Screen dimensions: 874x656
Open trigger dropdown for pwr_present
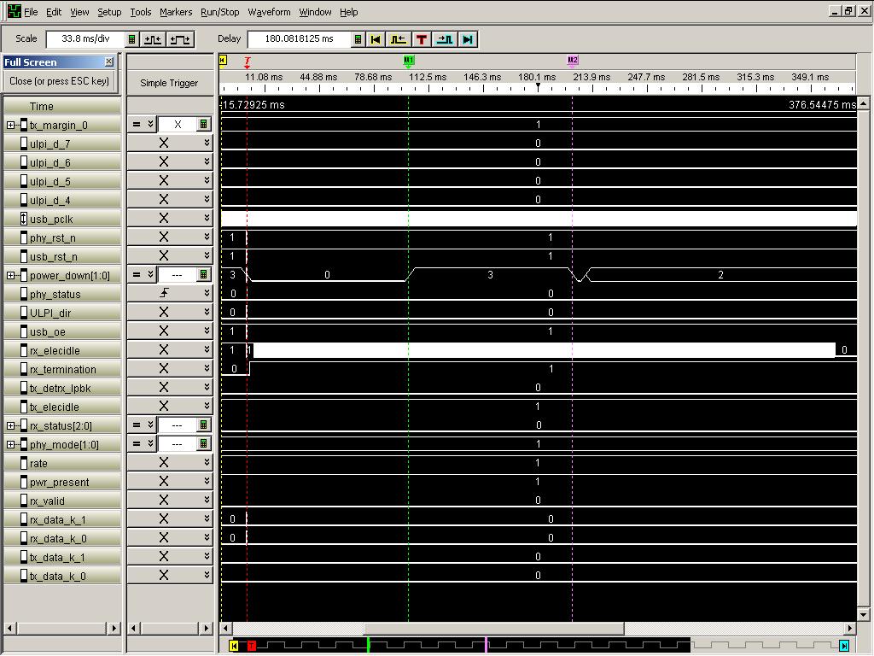pyautogui.click(x=207, y=482)
